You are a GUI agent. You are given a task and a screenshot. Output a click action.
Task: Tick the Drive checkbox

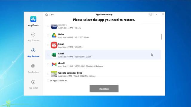pos(48,35)
